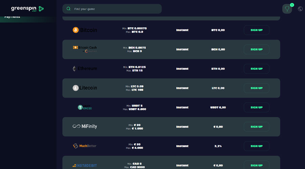Click the Litecoin logo
The height and width of the screenshot is (169, 305).
(x=85, y=88)
